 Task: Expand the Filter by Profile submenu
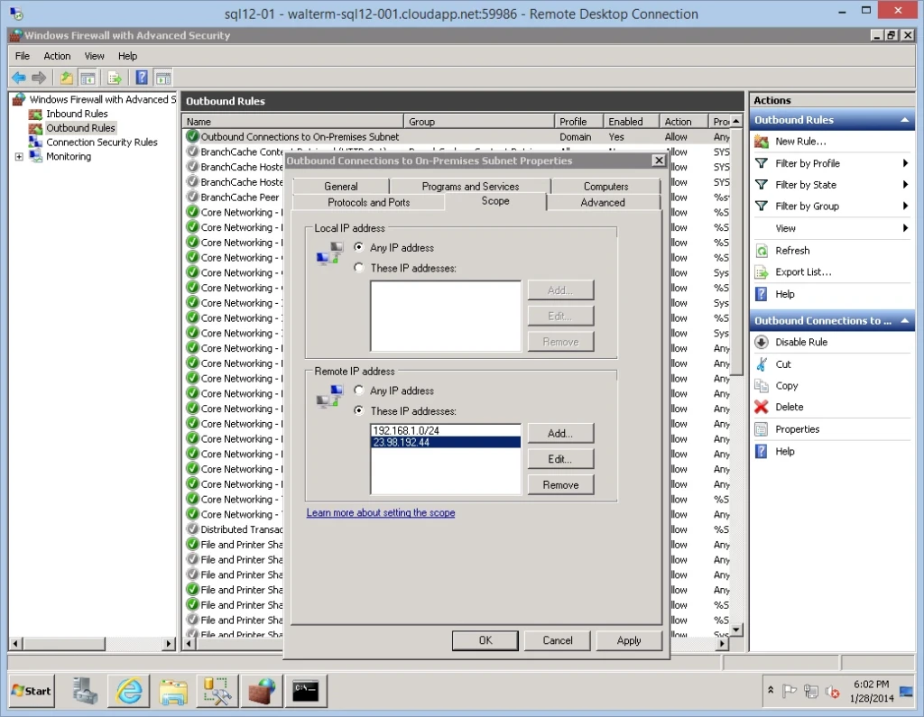click(905, 163)
